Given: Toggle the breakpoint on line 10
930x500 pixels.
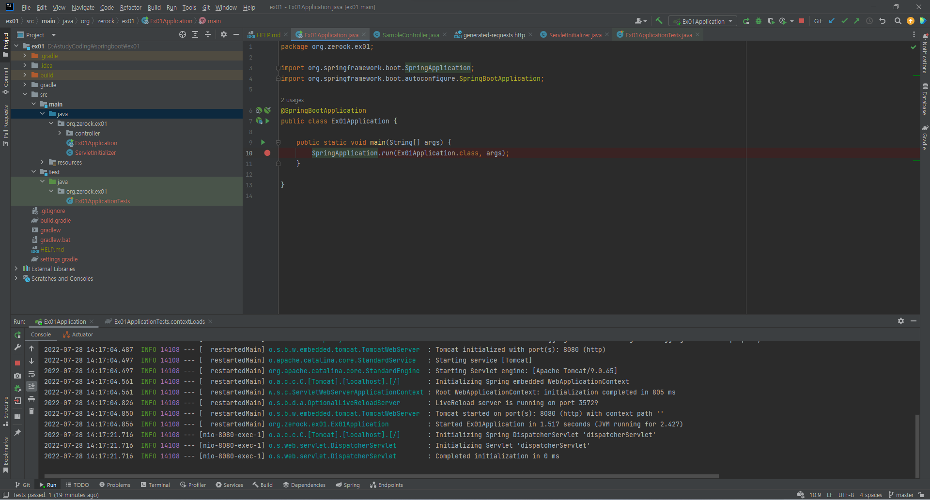Looking at the screenshot, I should tap(267, 153).
